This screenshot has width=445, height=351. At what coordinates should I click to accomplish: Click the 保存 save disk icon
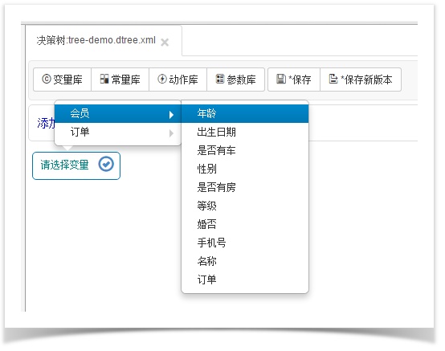pos(281,79)
